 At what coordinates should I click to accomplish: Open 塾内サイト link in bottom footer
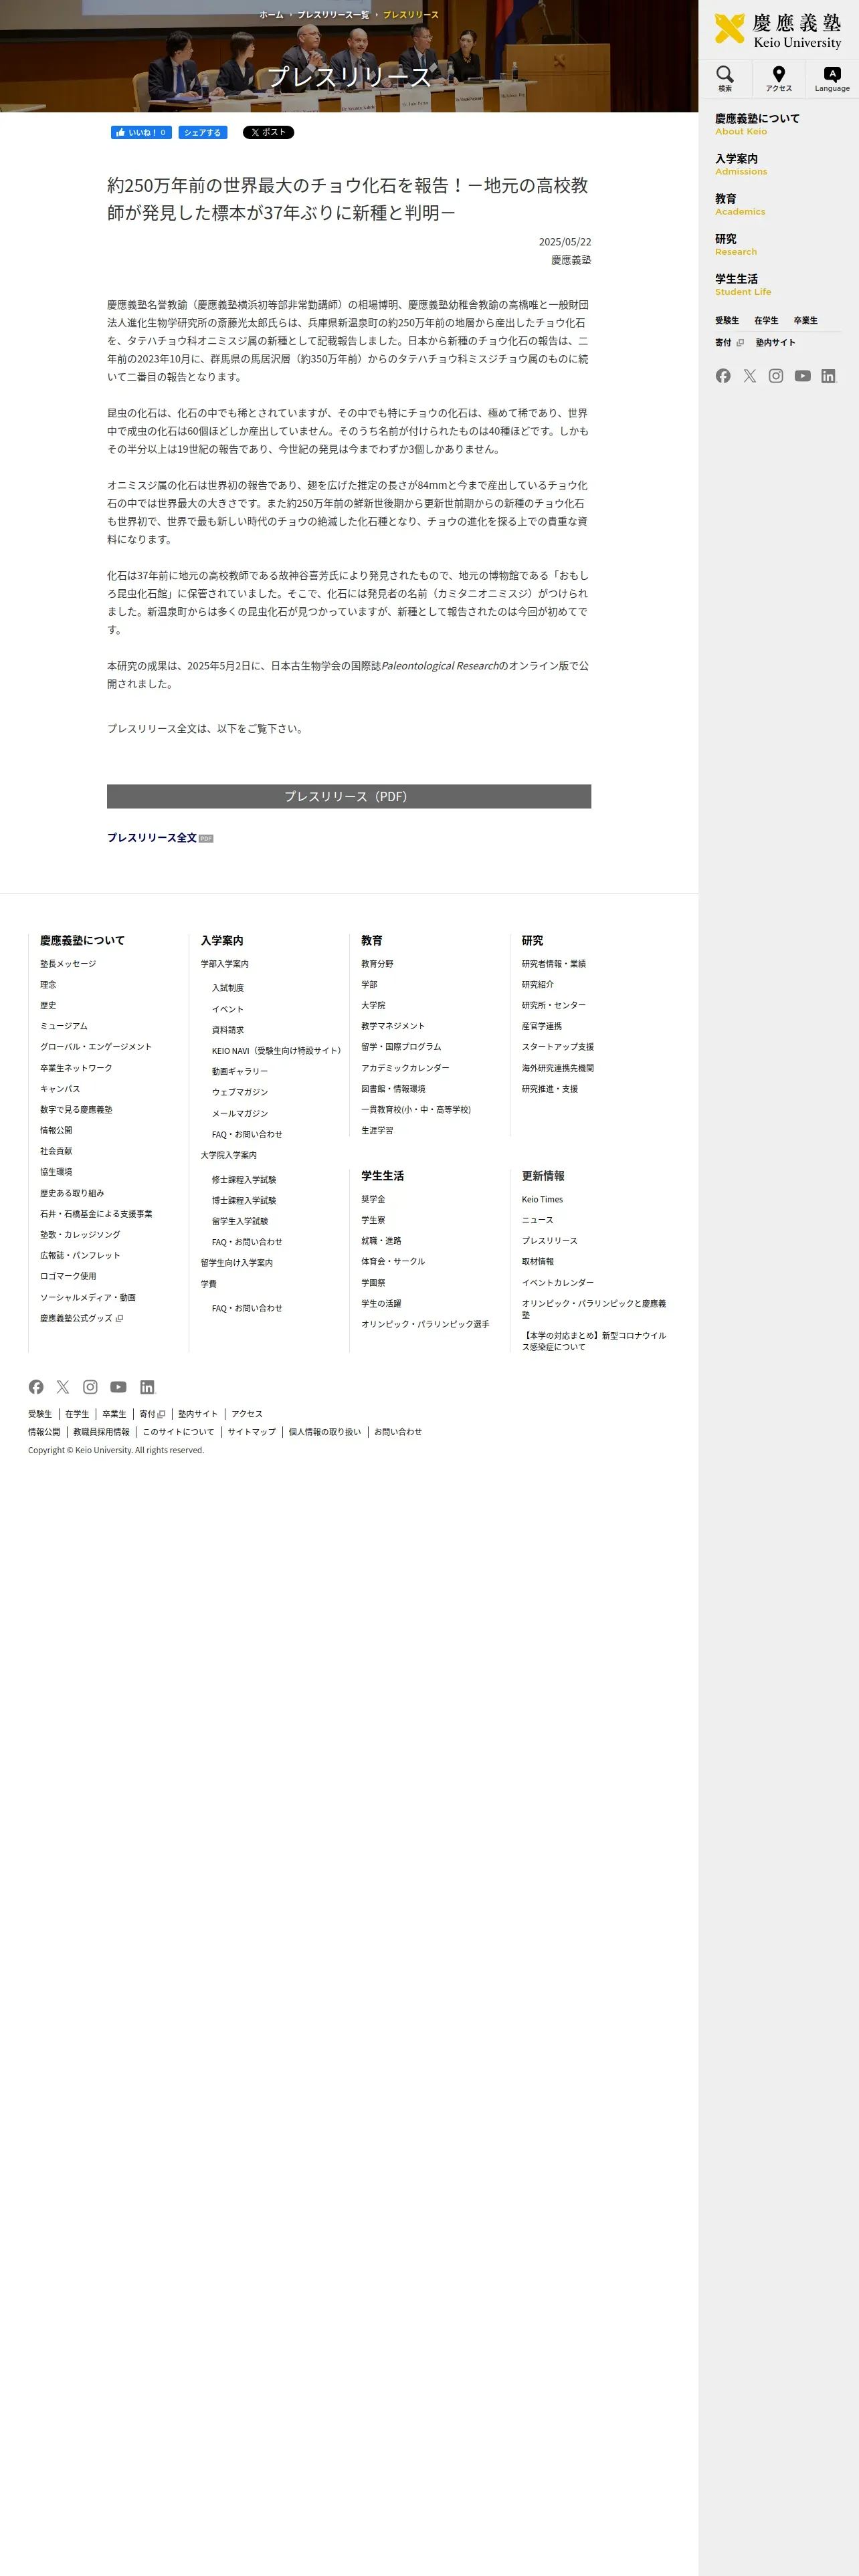198,1414
